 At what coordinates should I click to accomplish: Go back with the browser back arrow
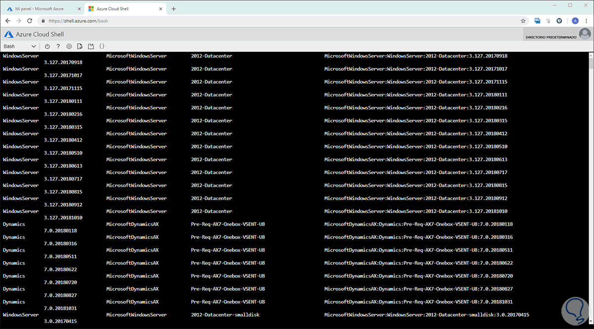[8, 21]
